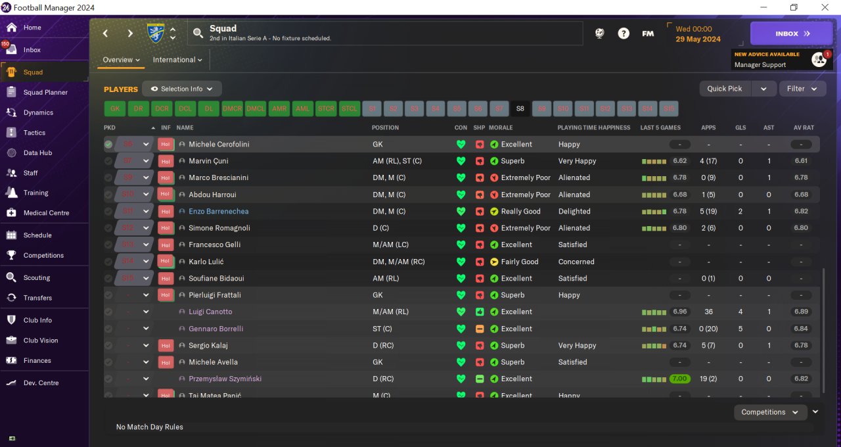Viewport: 841px width, 447px height.
Task: Sort by the AV RAT column header
Action: [804, 128]
